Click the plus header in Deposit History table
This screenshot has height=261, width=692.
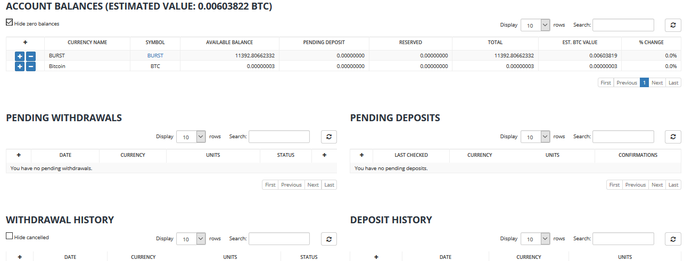click(x=376, y=257)
